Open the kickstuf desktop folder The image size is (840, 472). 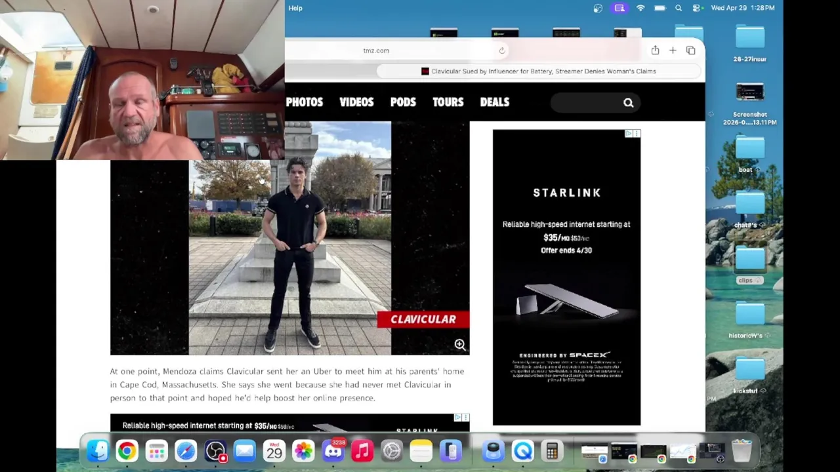tap(750, 376)
